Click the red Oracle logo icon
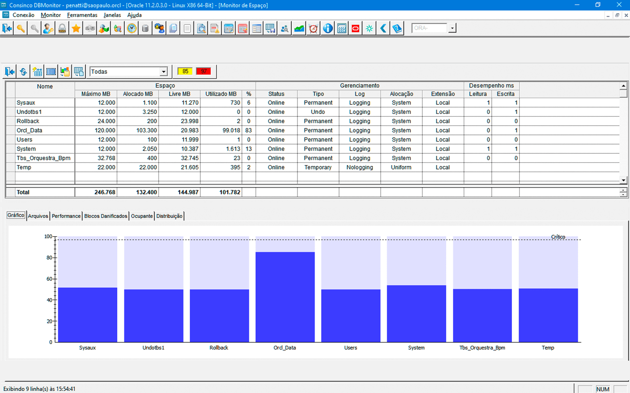This screenshot has width=630, height=393. tap(356, 28)
